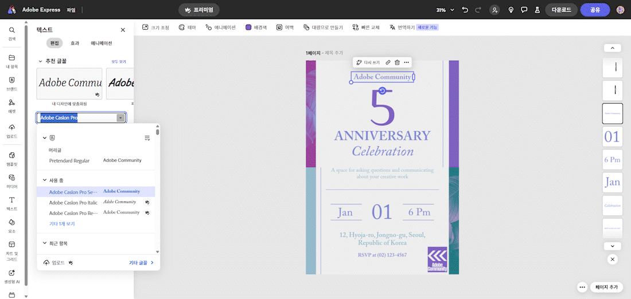Open the 에셋 assets panel

click(11, 106)
